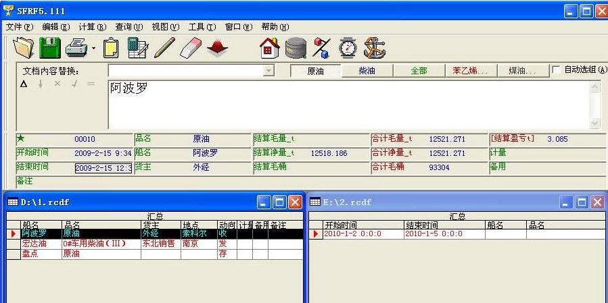Click the 全部 button
The image size is (608, 303).
pos(419,71)
